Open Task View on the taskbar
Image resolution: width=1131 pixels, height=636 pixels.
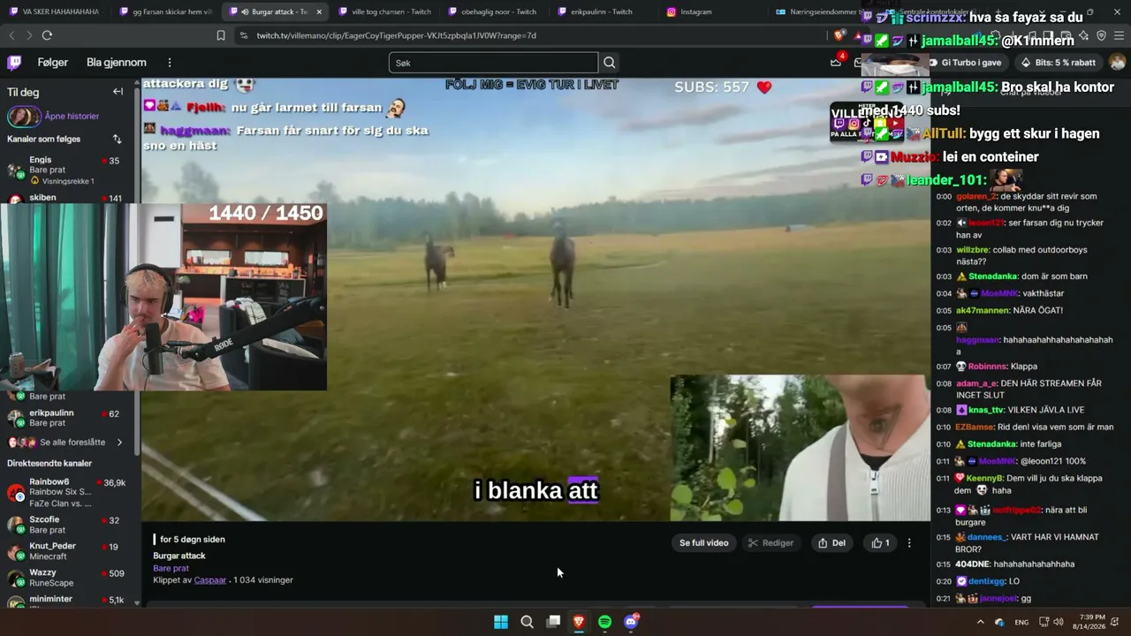point(553,622)
